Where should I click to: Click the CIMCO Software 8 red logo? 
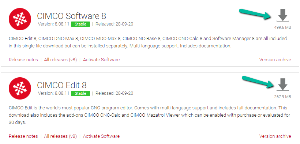pos(20,19)
